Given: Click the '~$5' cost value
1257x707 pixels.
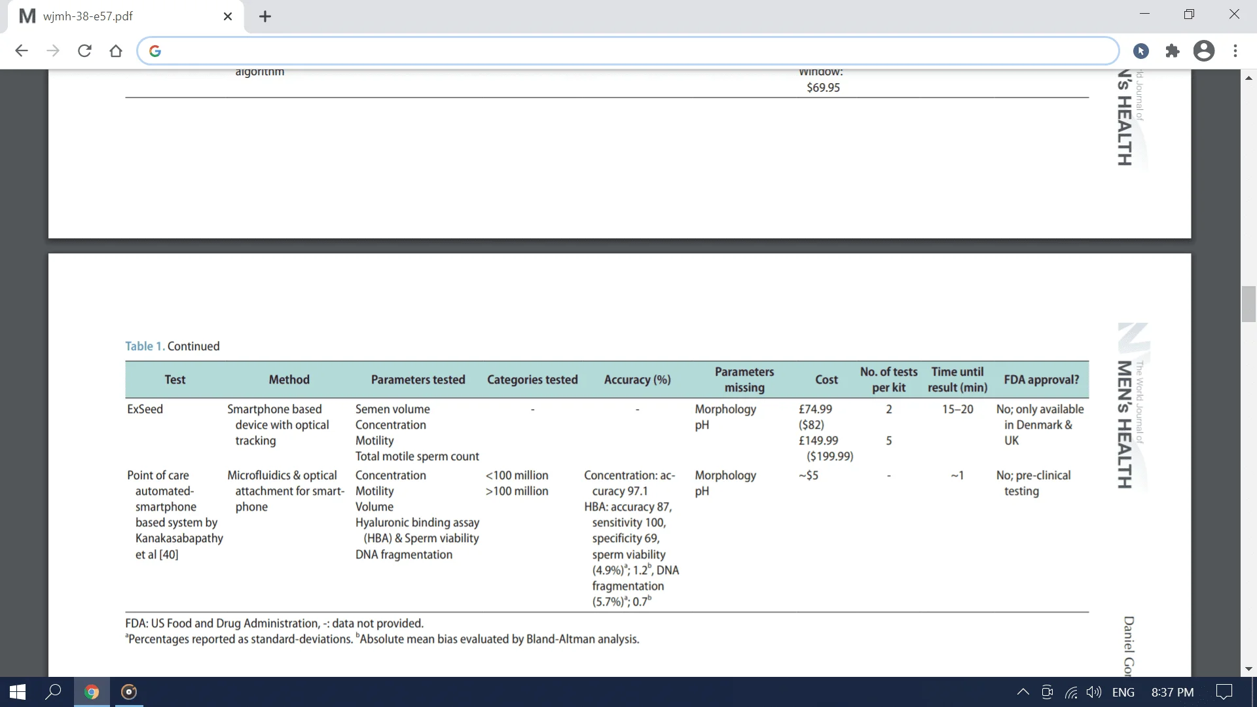Looking at the screenshot, I should [808, 475].
